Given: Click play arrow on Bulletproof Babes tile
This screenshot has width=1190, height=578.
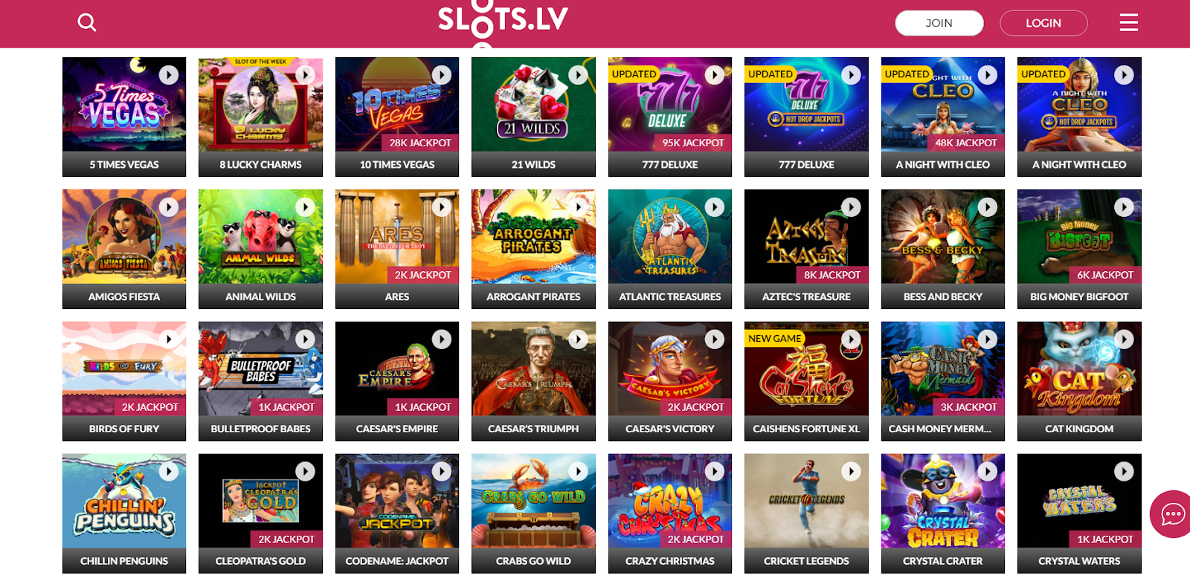Looking at the screenshot, I should point(305,340).
